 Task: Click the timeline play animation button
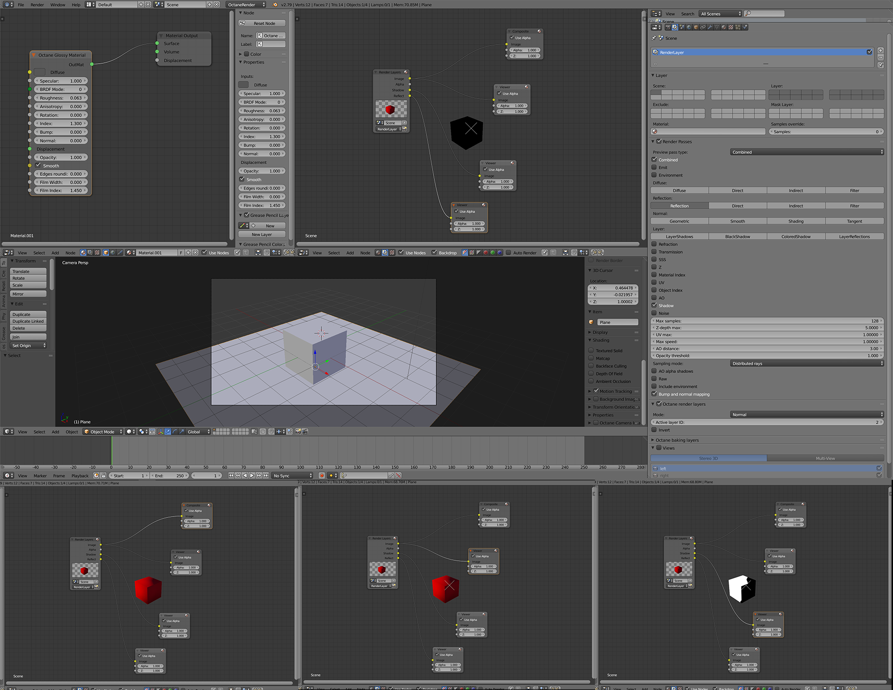point(252,476)
